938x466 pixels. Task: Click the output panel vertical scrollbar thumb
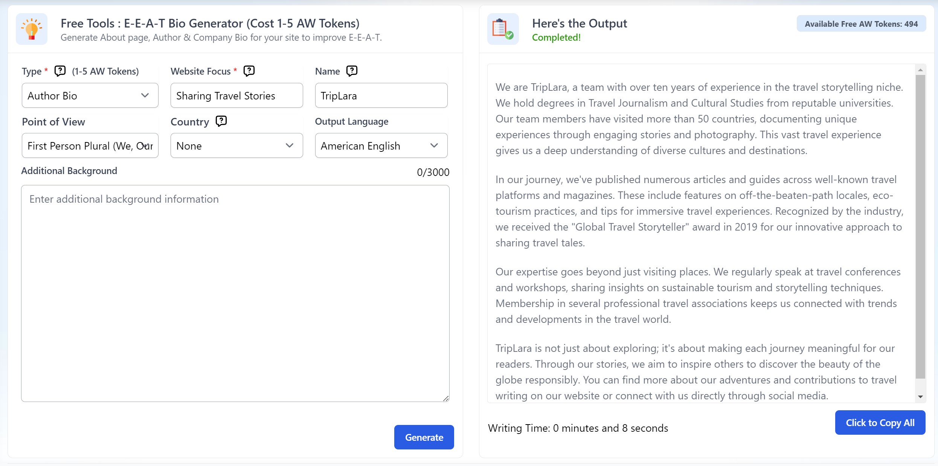pyautogui.click(x=920, y=227)
